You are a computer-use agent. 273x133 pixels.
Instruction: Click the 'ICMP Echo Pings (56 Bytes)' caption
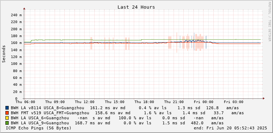[39, 128]
